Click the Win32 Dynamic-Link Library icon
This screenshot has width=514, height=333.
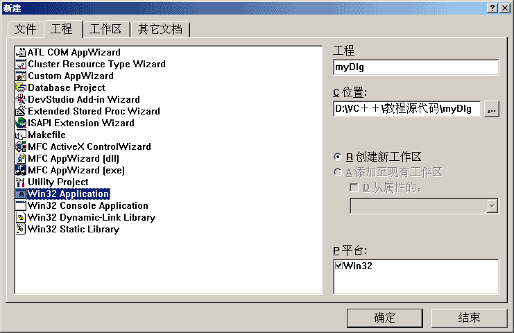(x=21, y=218)
